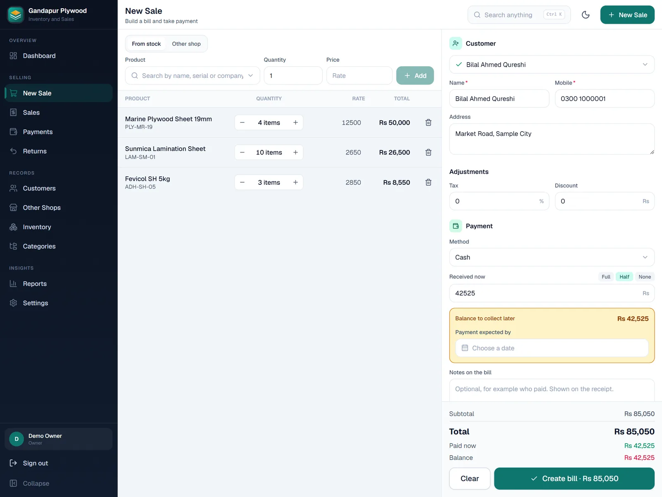
Task: Select None for received now
Action: 645,277
